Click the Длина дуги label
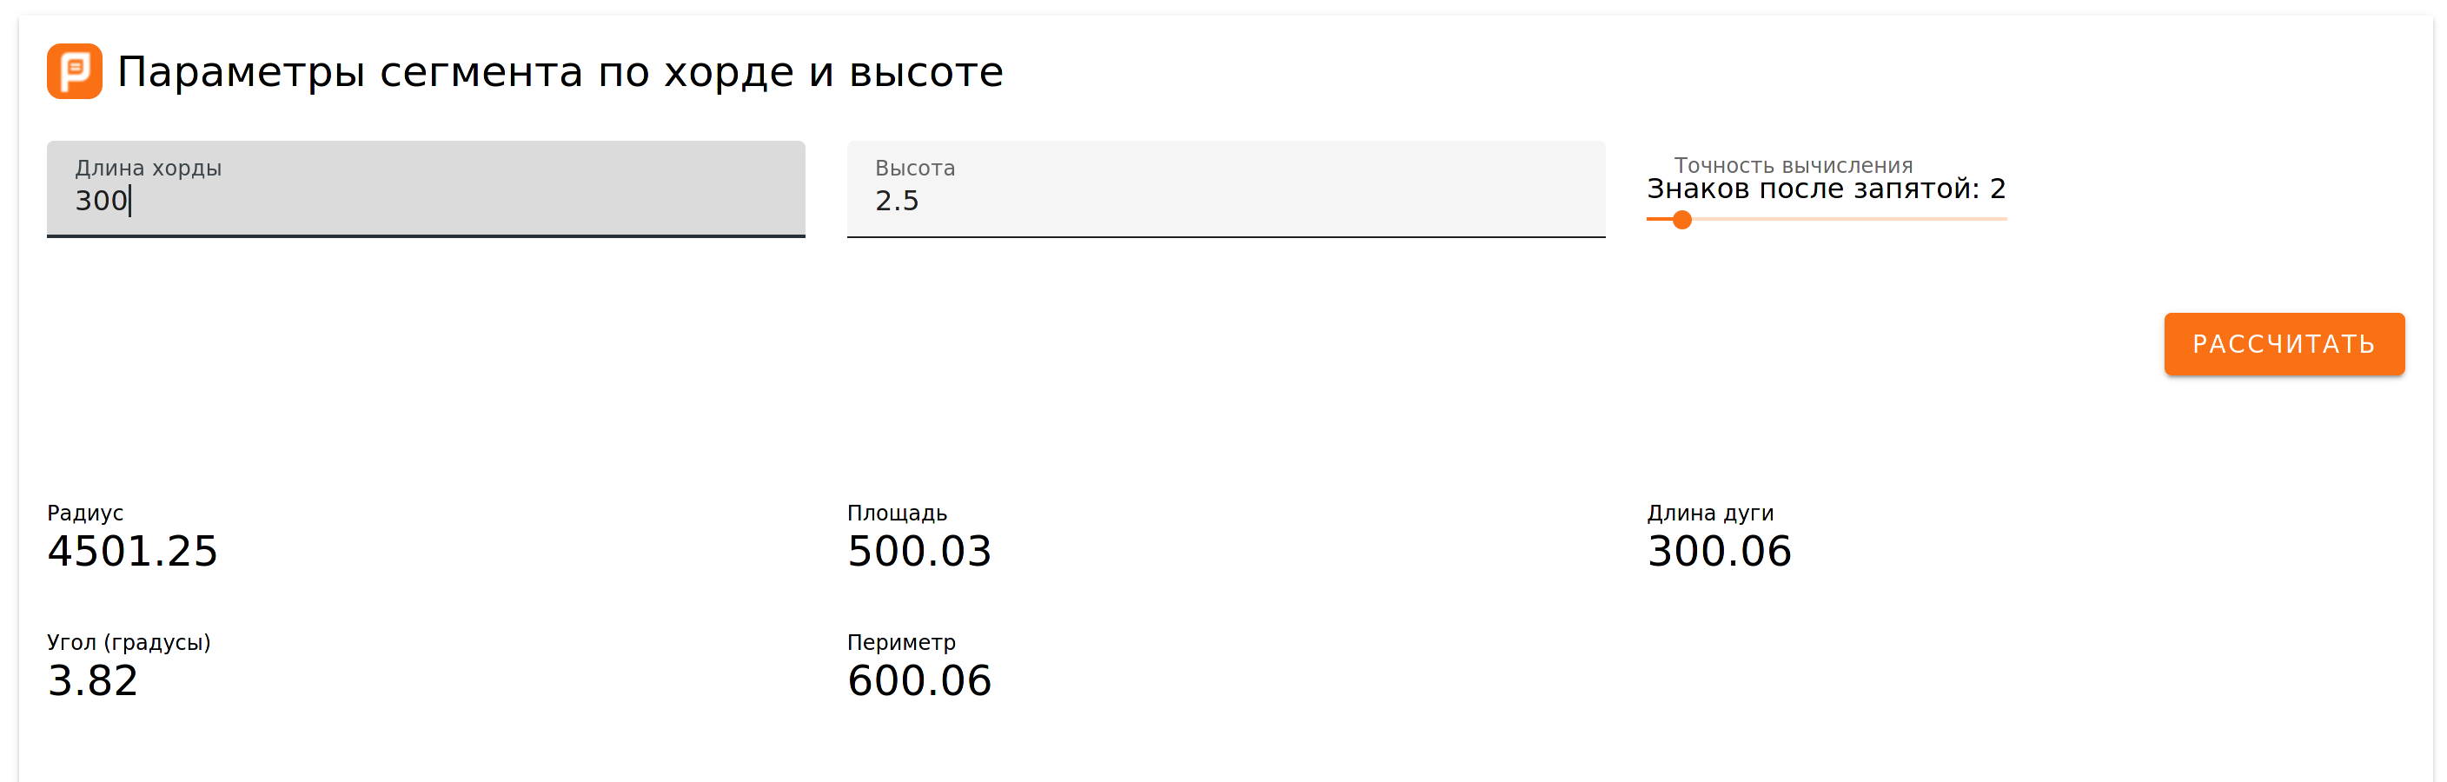Screen dimensions: 2447x782 1709,514
